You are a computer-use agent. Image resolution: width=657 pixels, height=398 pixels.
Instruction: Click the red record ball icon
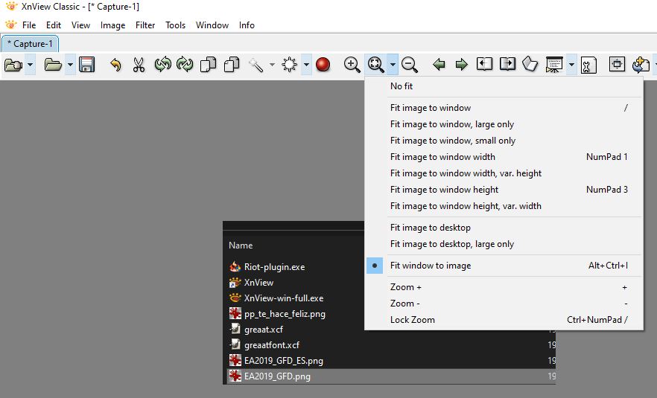[323, 65]
